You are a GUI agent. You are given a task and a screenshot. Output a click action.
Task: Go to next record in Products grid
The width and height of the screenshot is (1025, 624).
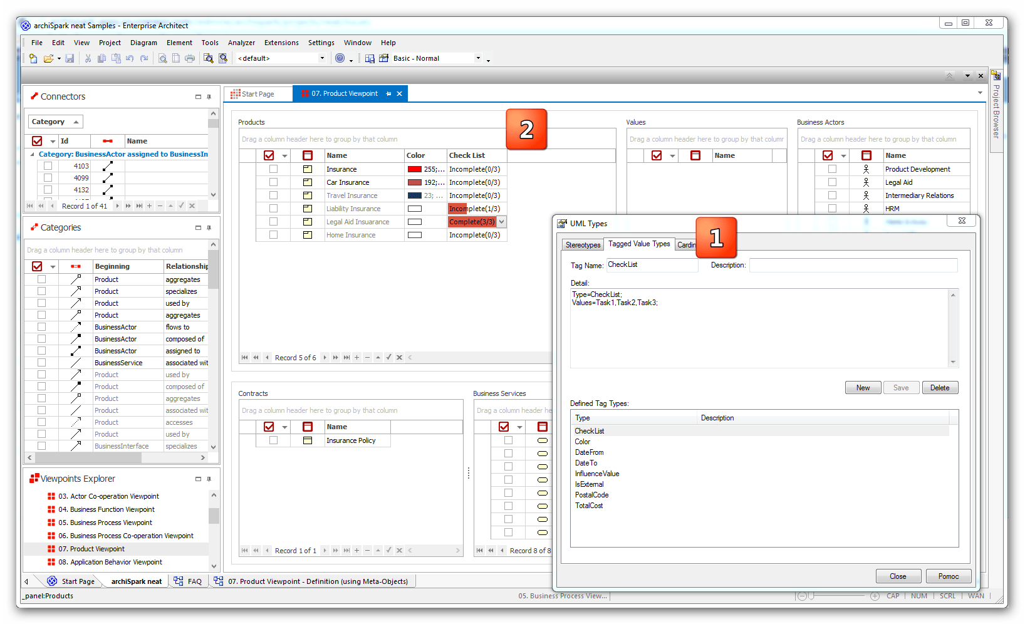click(325, 358)
